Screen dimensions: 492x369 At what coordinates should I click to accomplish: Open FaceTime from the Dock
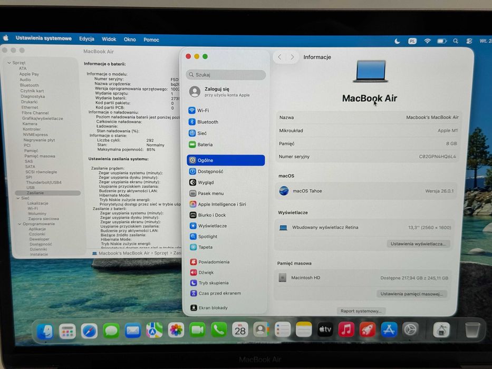click(x=197, y=330)
